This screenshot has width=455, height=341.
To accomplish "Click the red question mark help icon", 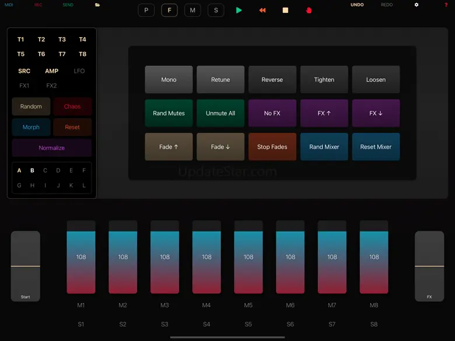I will coord(446,5).
